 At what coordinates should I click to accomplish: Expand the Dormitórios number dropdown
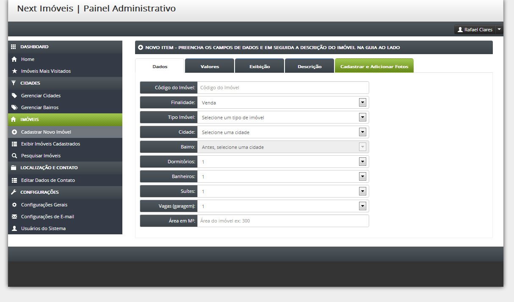click(x=283, y=162)
